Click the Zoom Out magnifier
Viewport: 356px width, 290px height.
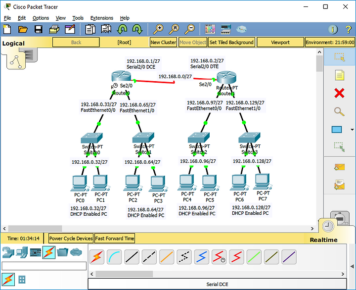click(x=189, y=29)
